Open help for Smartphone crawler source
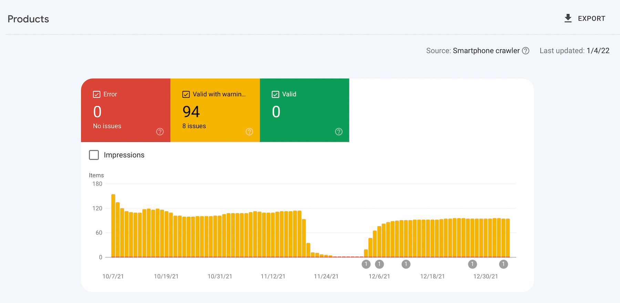 (526, 51)
